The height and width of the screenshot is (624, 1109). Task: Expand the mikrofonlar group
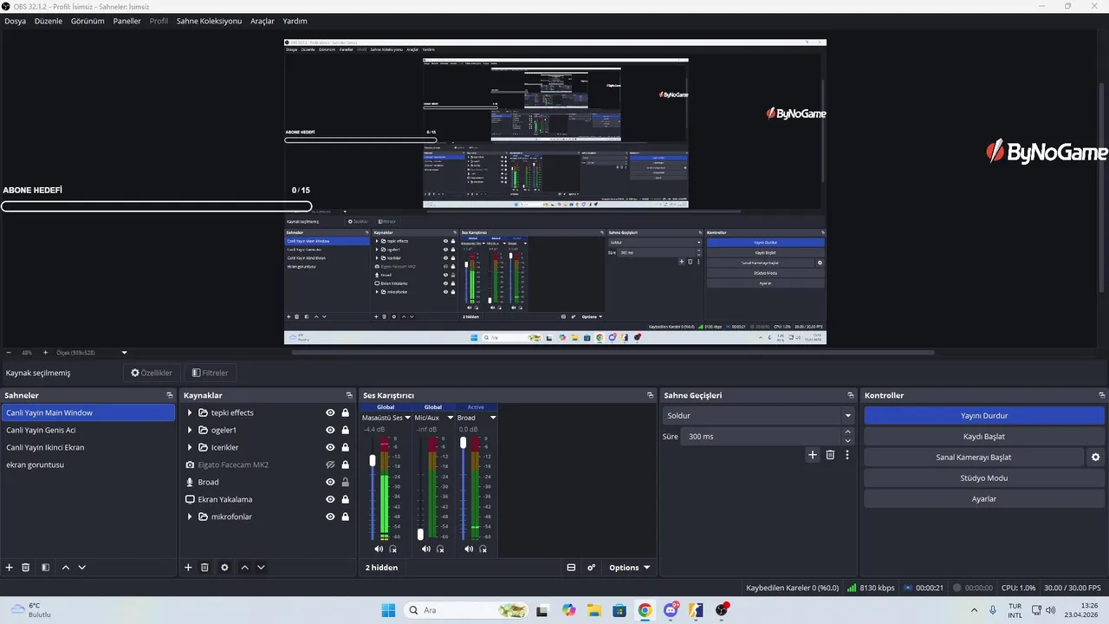pyautogui.click(x=190, y=517)
